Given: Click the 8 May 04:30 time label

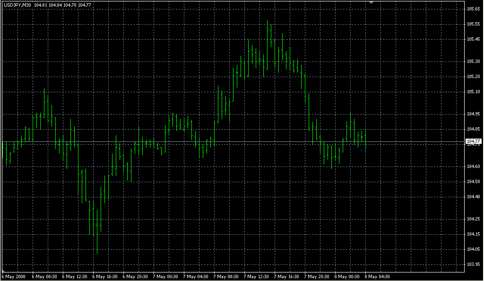Looking at the screenshot, I should tap(377, 277).
